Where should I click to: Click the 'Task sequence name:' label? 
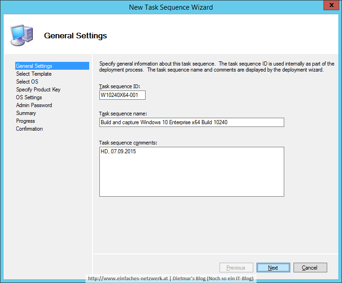(123, 114)
